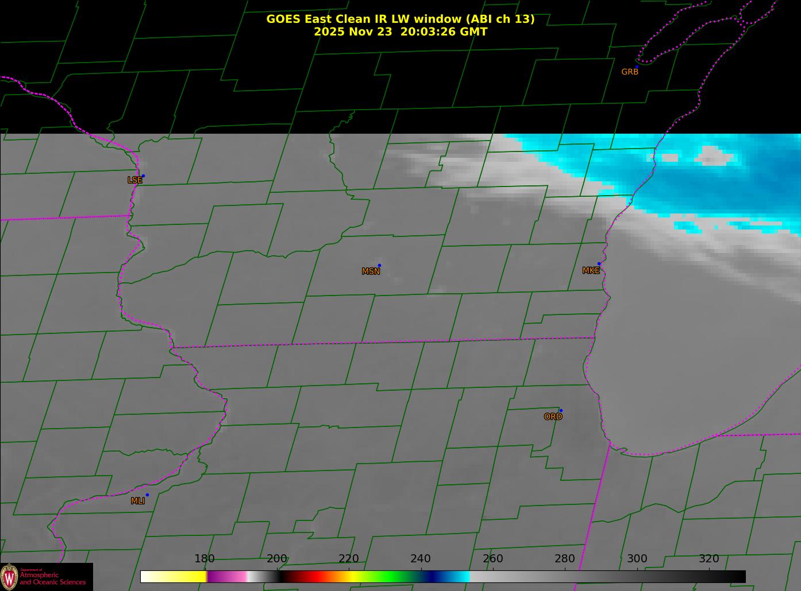This screenshot has height=591, width=801.
Task: Click the ORD station label
Action: click(x=553, y=417)
